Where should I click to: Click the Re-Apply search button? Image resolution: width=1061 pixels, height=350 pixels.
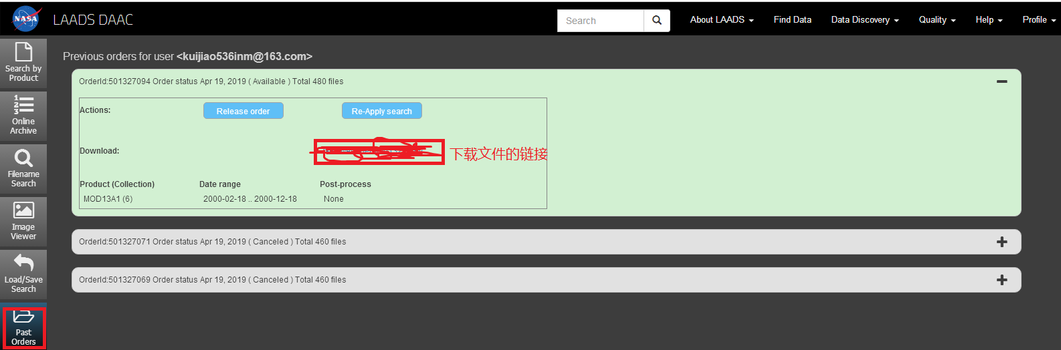[x=382, y=111]
